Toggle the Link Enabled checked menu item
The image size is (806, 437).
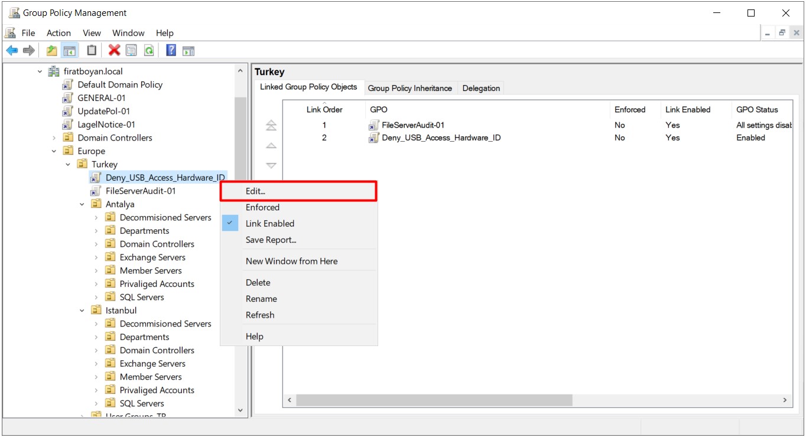[269, 223]
